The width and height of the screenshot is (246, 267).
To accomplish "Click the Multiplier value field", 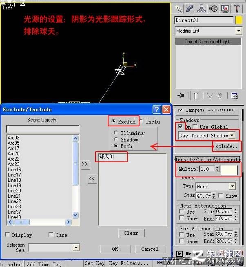I will coord(207,169).
